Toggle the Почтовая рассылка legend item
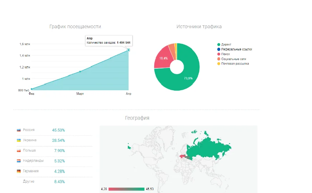The height and width of the screenshot is (193, 312). click(235, 63)
